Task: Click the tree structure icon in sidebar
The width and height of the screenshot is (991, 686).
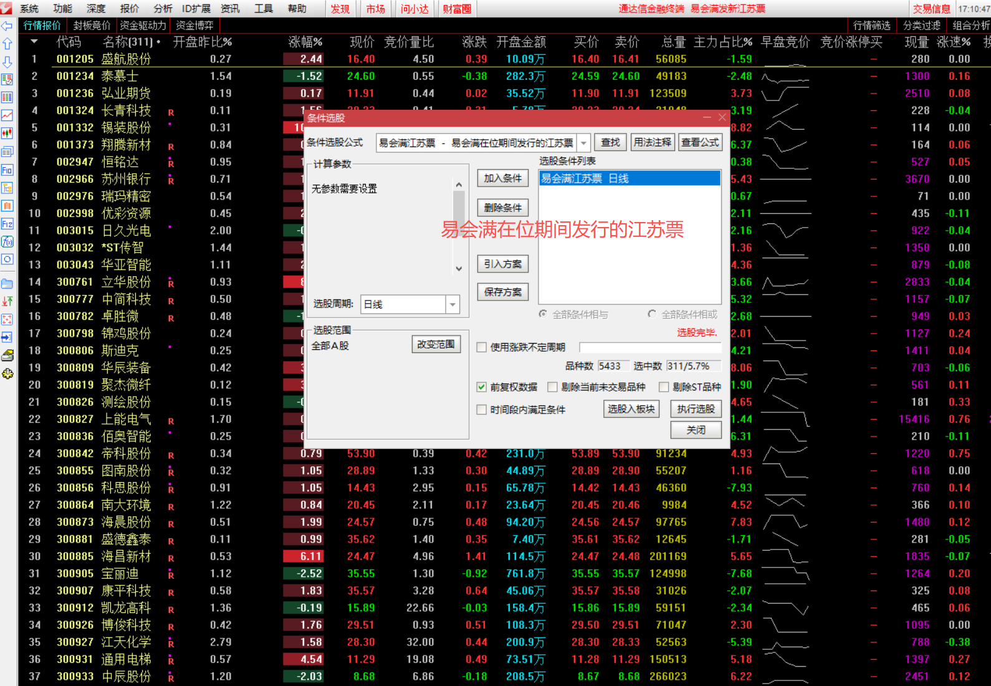Action: click(x=7, y=188)
